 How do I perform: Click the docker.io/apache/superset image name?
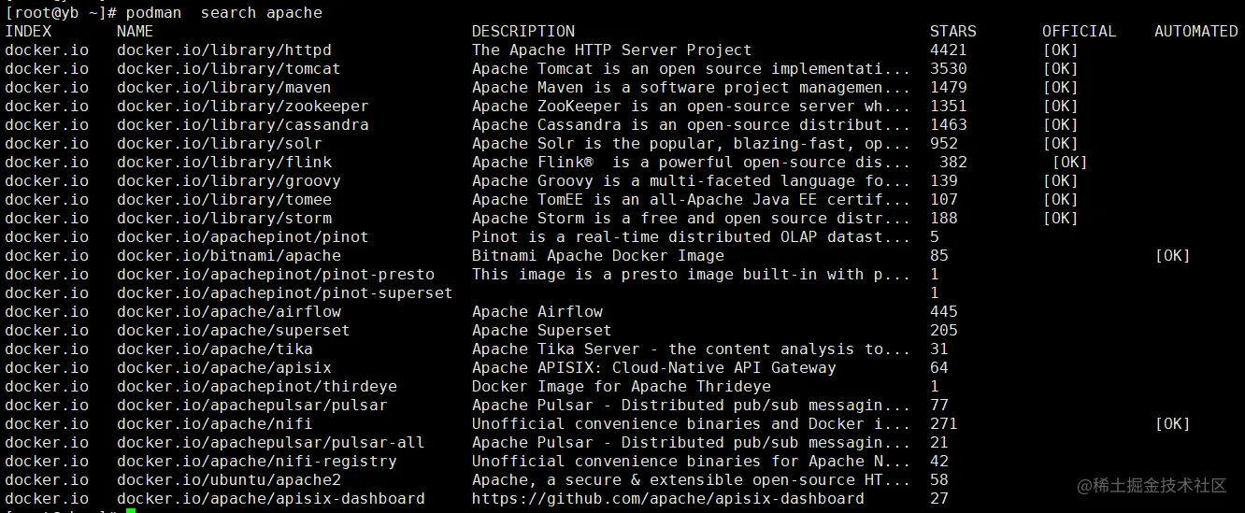(x=233, y=331)
